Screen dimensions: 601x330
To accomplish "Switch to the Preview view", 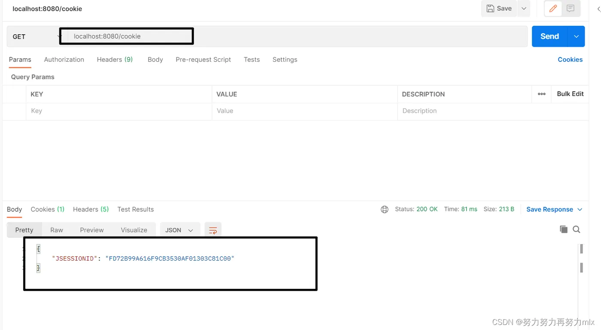I will [92, 230].
